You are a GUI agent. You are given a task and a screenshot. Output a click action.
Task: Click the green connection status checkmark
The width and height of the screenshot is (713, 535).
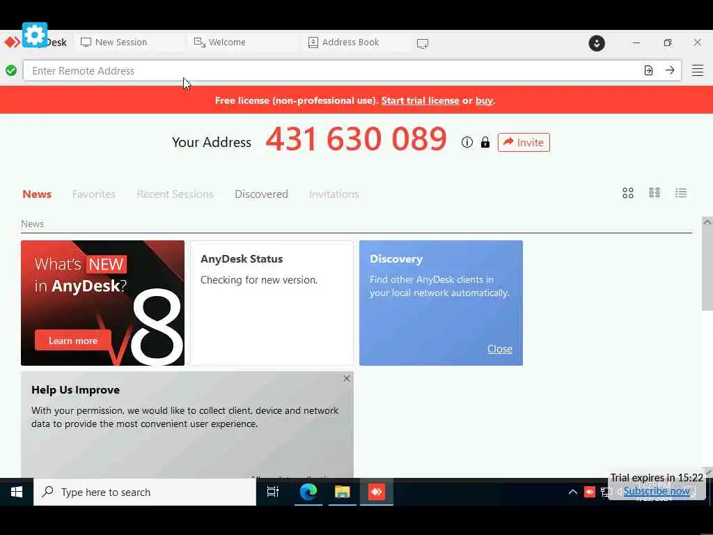click(11, 70)
